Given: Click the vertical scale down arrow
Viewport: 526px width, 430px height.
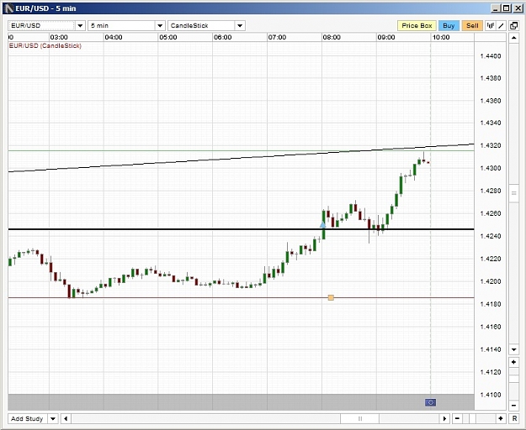Looking at the screenshot, I should [513, 349].
